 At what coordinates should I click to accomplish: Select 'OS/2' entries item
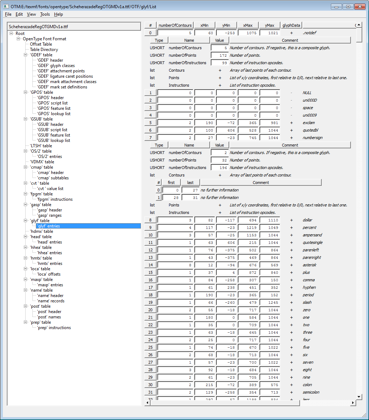pos(49,157)
